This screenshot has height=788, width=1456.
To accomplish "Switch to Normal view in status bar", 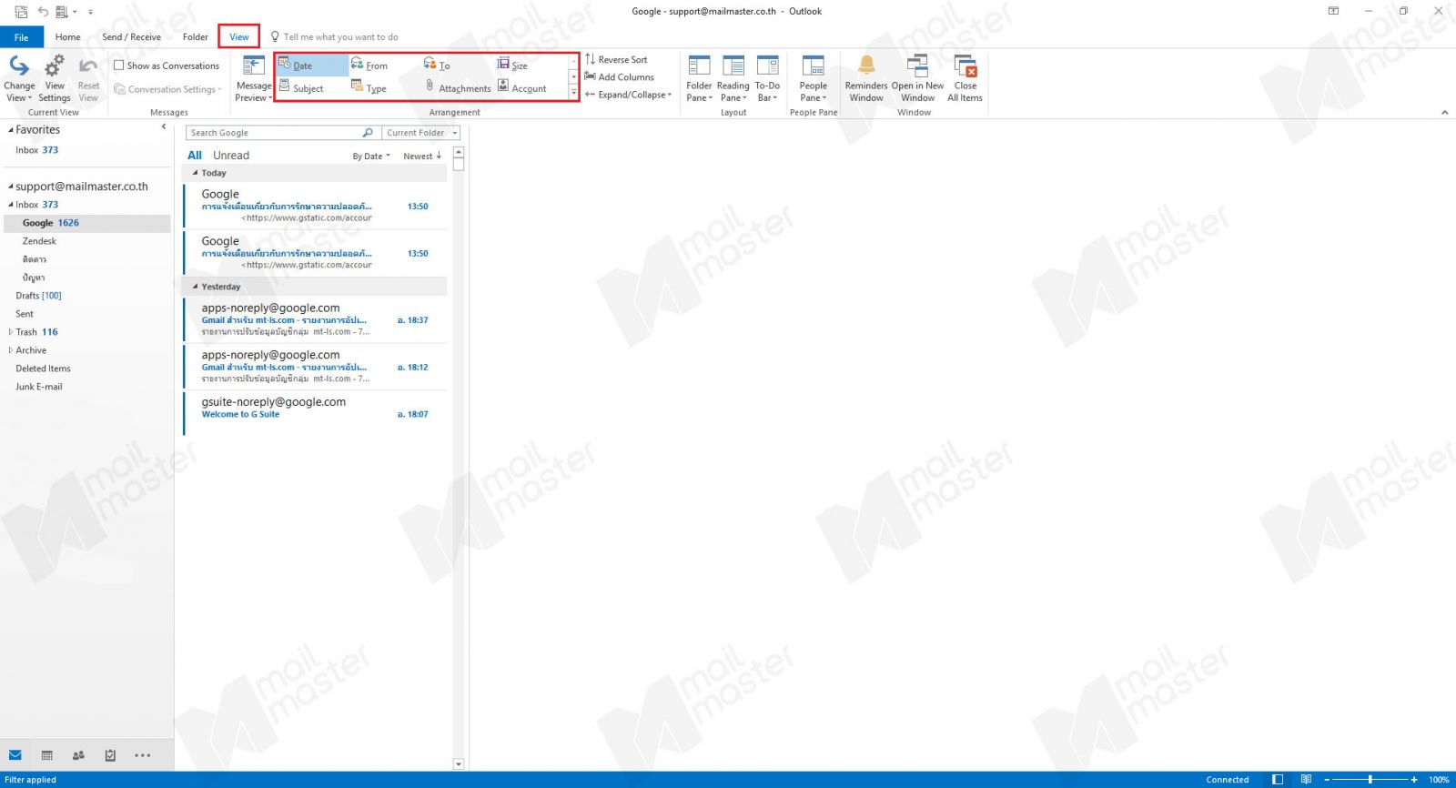I will 1278,780.
